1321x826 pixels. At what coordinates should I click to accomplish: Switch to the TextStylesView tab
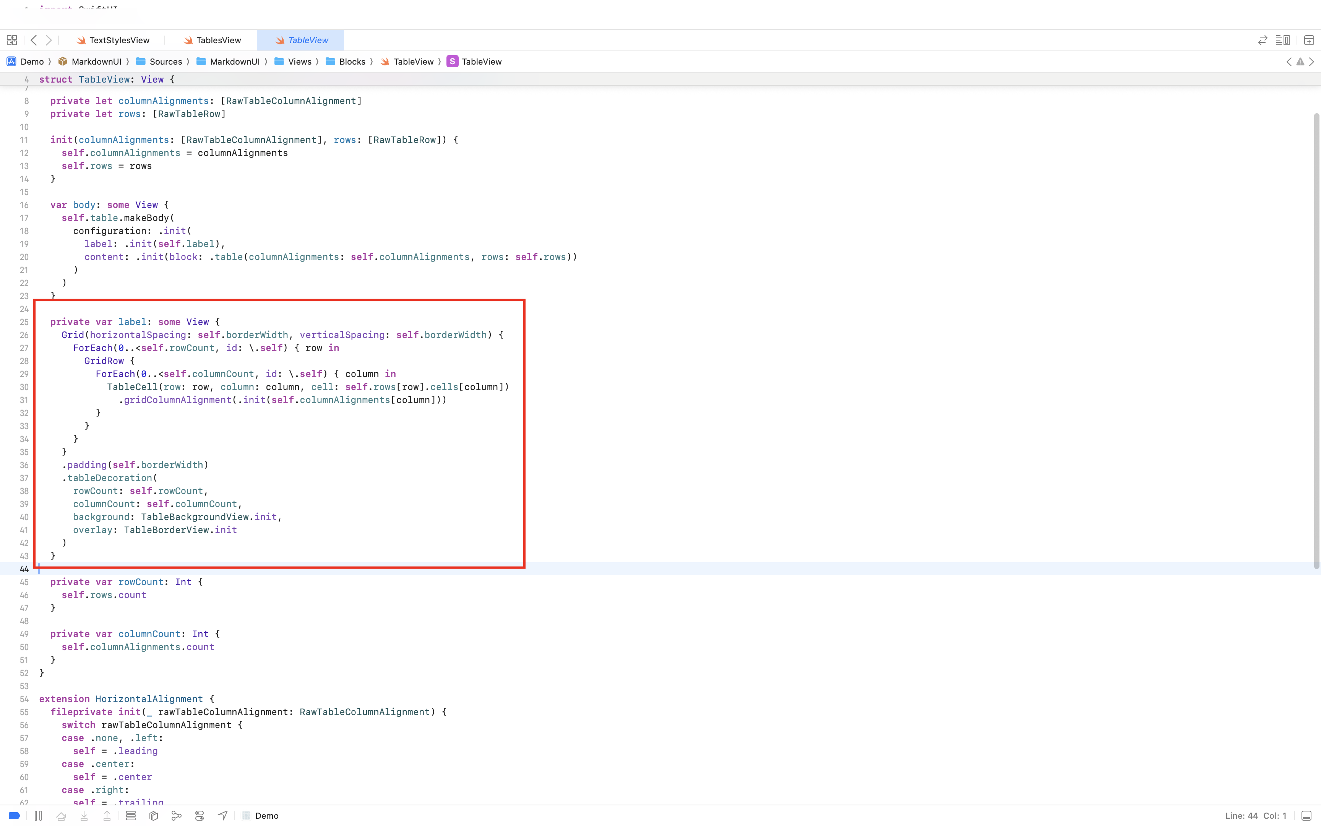click(119, 41)
